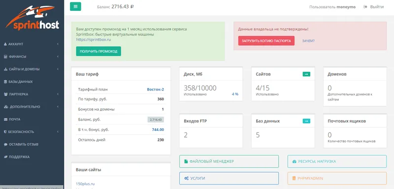Click arrow icon on Баз данных card
Screen dimensions: 394x189
tap(306, 121)
